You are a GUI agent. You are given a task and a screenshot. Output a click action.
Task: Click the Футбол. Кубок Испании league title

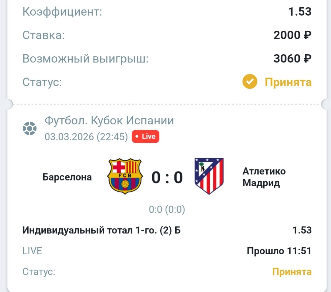[109, 121]
